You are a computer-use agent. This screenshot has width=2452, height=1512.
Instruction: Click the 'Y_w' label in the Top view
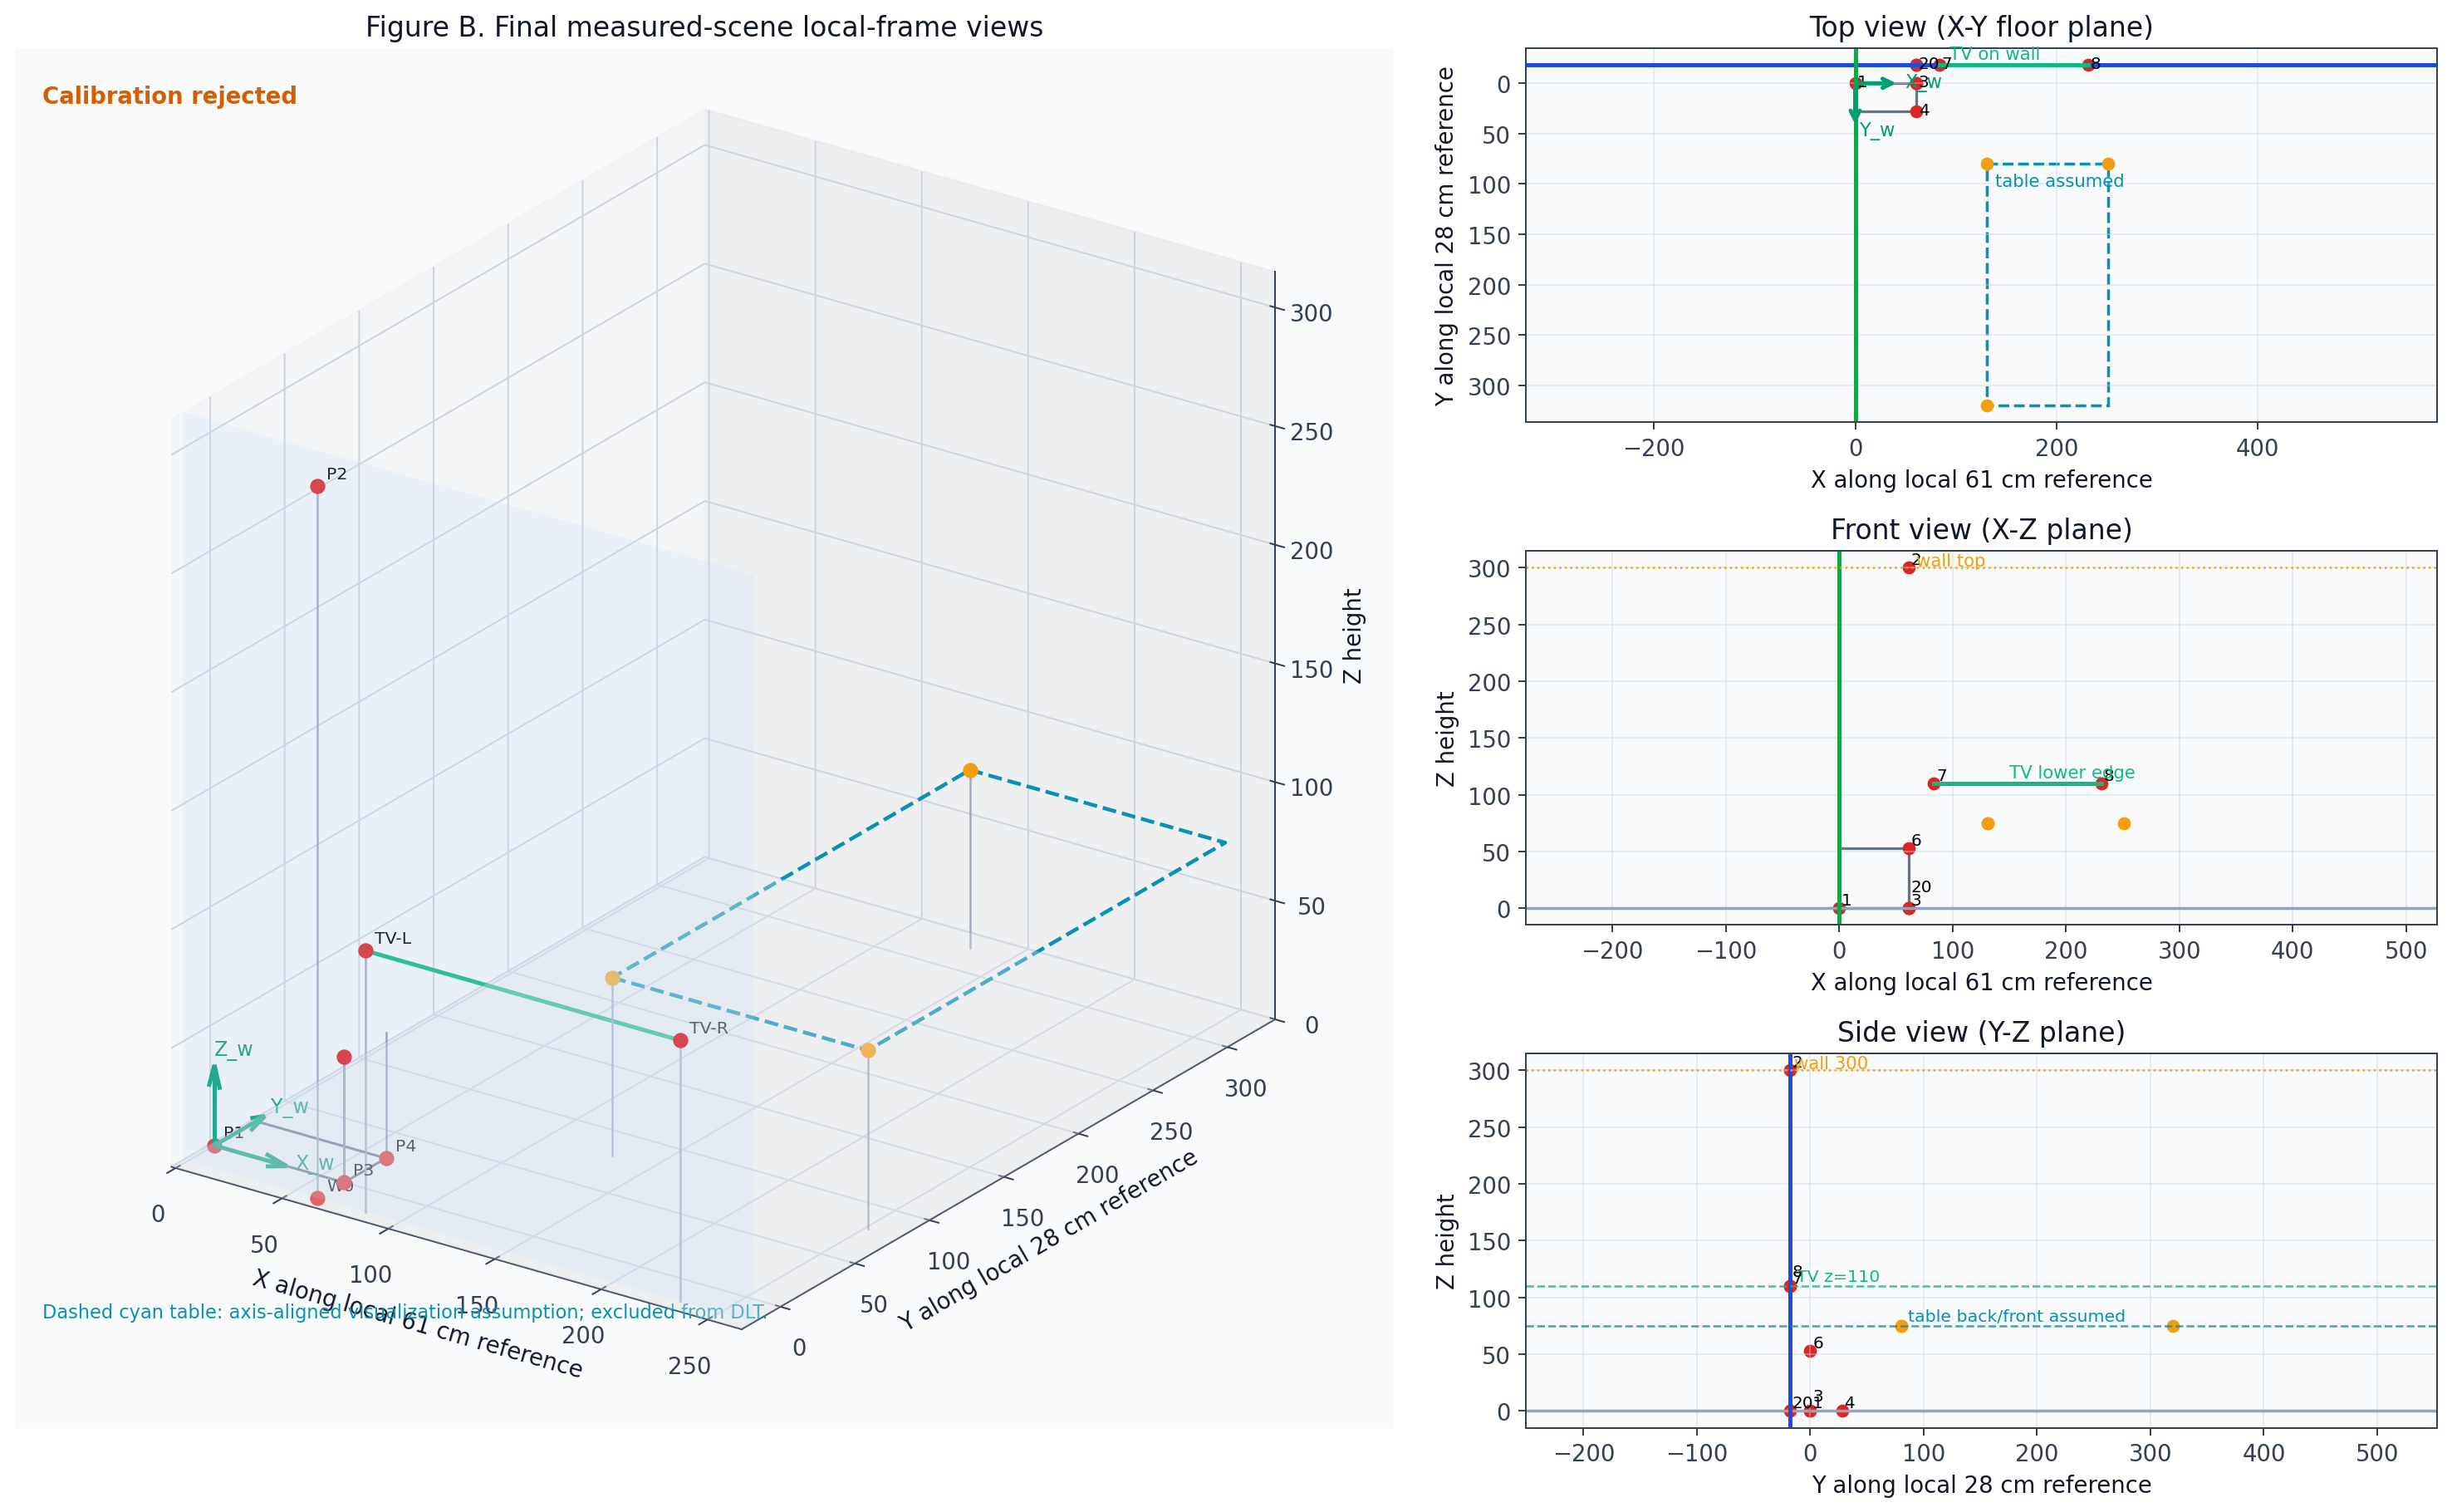tap(1876, 130)
